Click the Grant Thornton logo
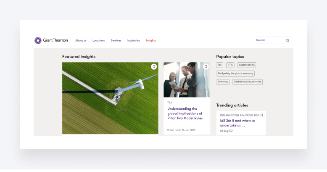The height and width of the screenshot is (172, 327). click(x=51, y=40)
